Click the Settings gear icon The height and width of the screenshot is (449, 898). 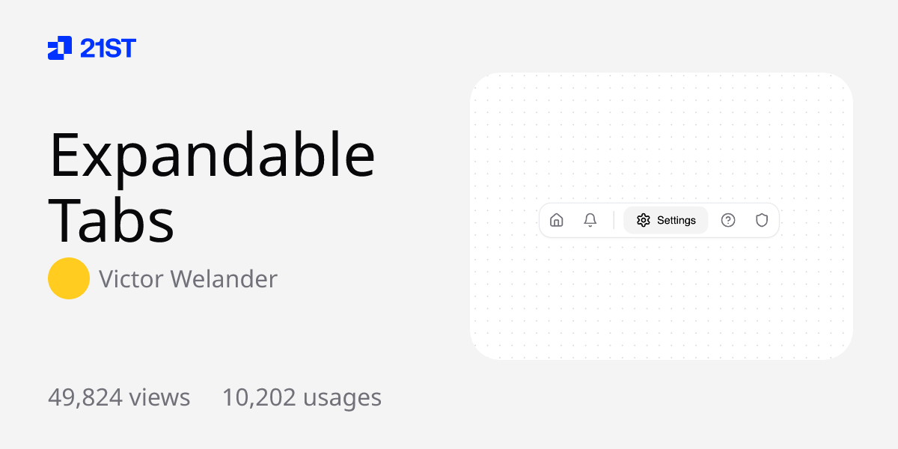coord(642,220)
